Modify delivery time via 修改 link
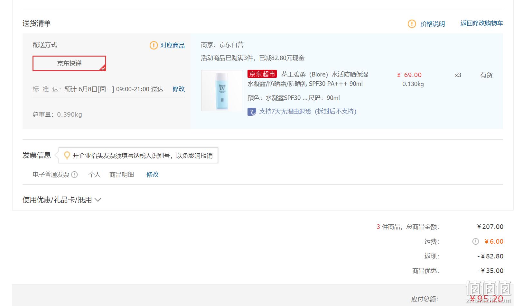The width and height of the screenshot is (514, 306). [x=179, y=89]
